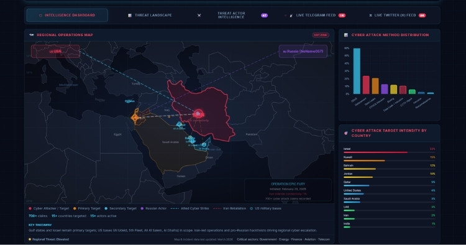
Task: Select the USA attacker label on the map
Action: pos(55,51)
